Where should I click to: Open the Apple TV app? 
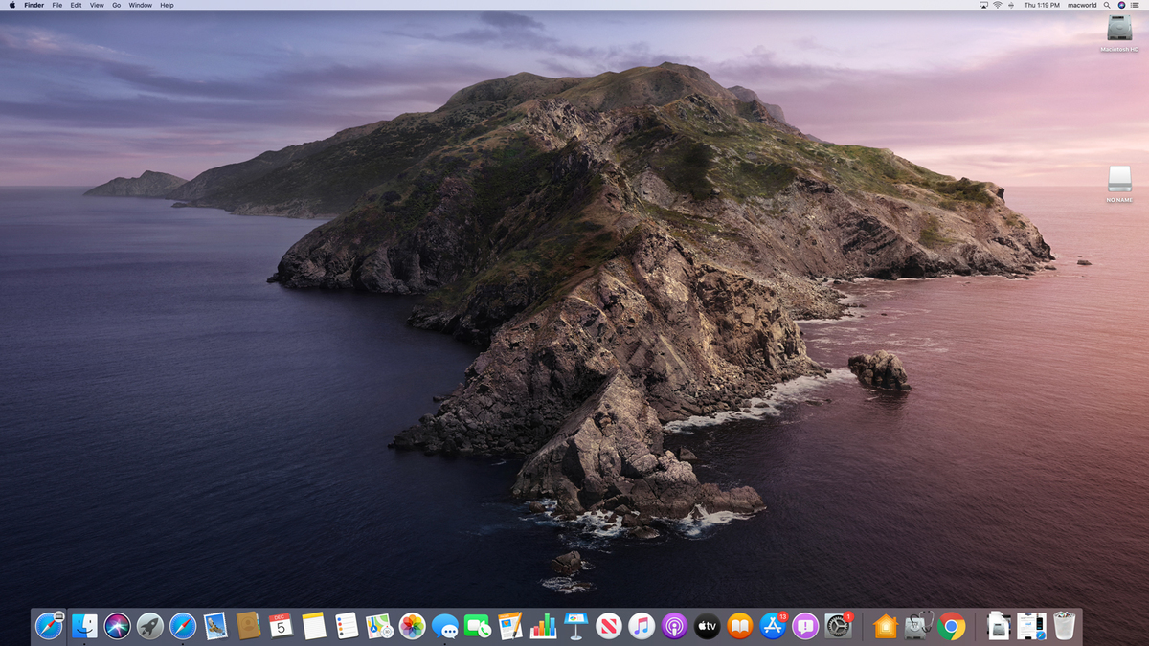pyautogui.click(x=707, y=626)
